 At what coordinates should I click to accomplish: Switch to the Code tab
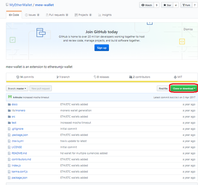tap(14, 15)
